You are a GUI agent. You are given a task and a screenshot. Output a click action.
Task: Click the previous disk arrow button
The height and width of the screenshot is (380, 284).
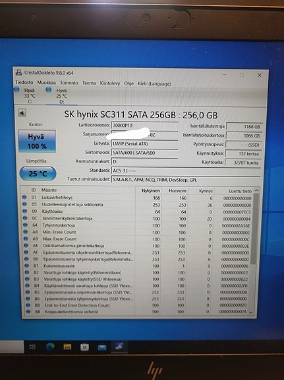(x=22, y=113)
